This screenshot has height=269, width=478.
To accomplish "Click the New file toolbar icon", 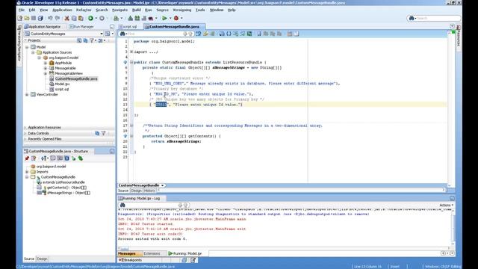I will point(20,18).
